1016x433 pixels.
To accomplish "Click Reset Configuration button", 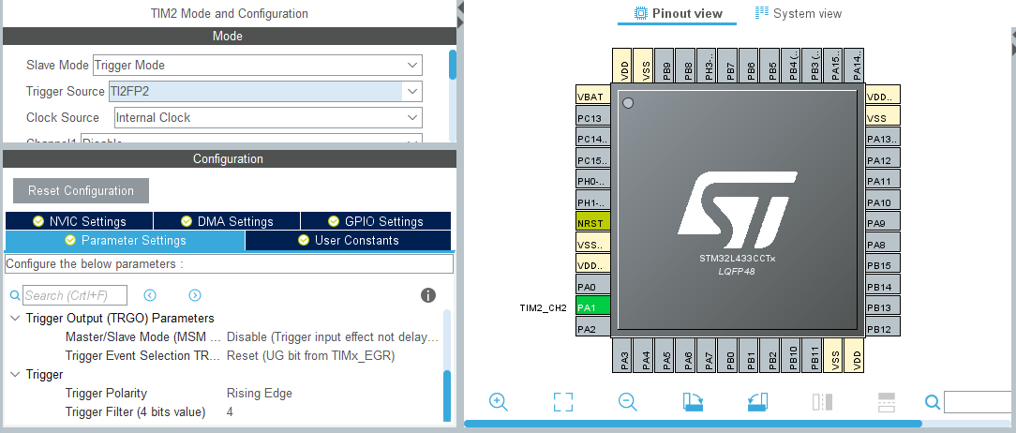I will point(81,190).
